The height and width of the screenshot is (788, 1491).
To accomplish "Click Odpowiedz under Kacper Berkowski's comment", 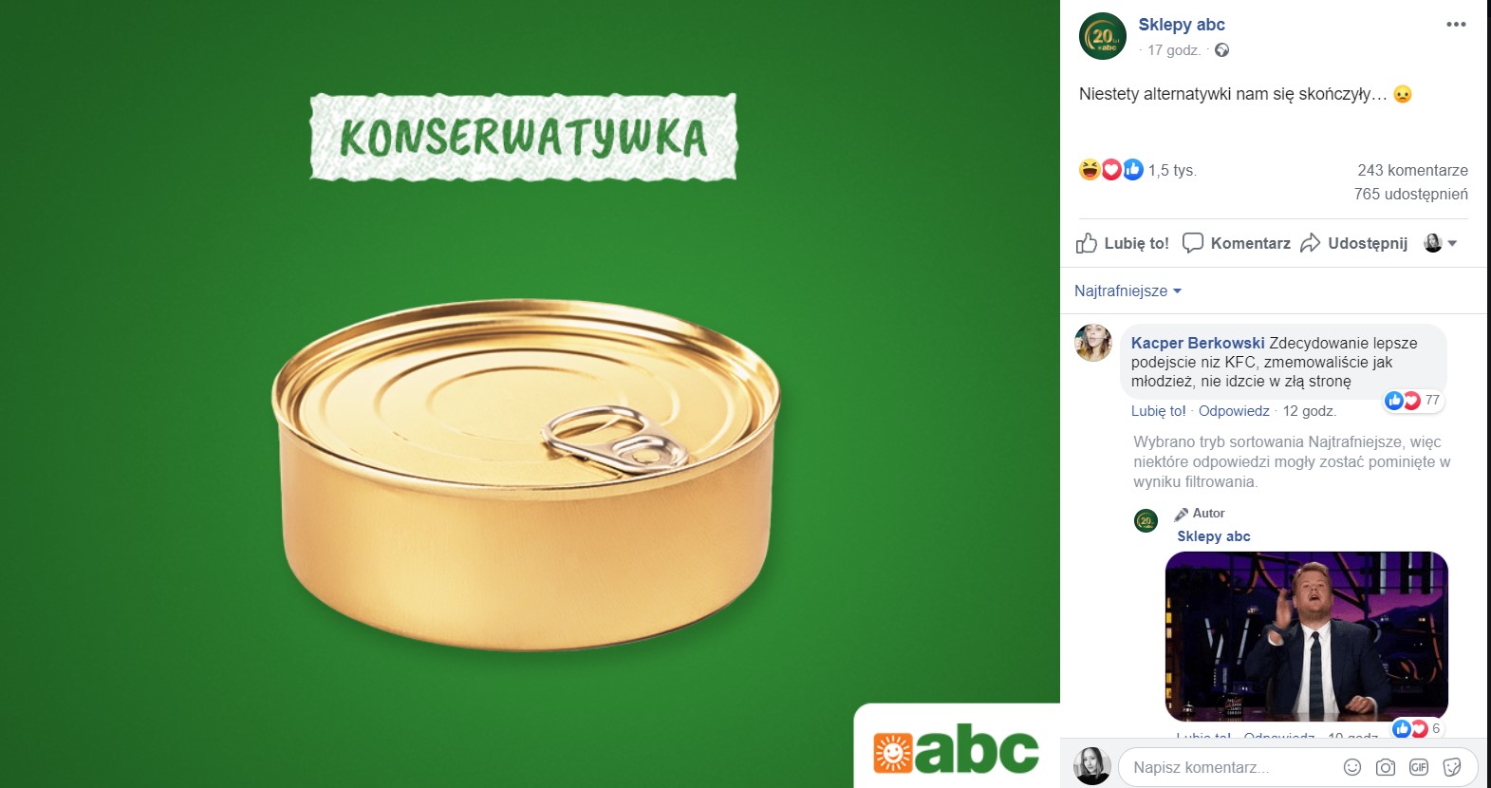I will point(1234,411).
